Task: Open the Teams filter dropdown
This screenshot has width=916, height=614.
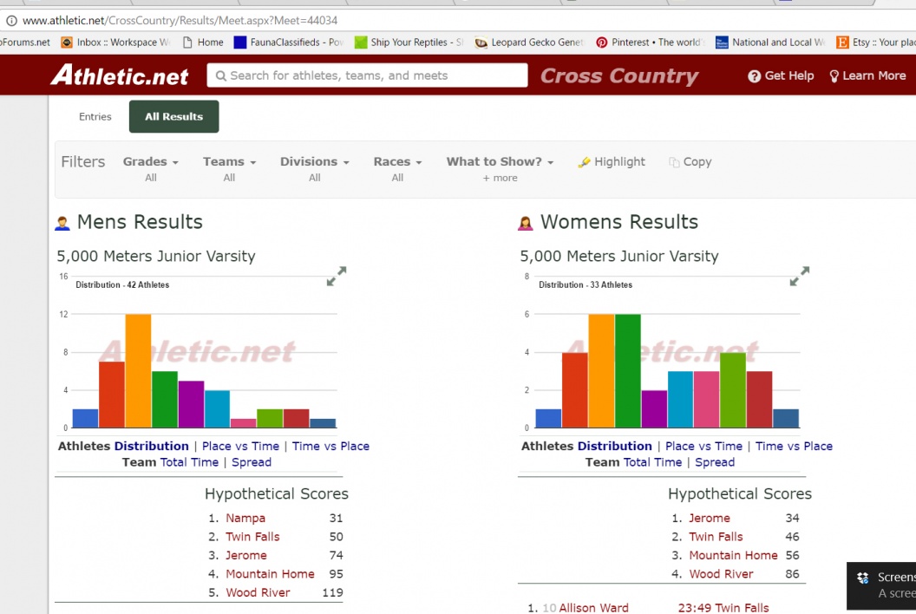Action: pyautogui.click(x=229, y=162)
